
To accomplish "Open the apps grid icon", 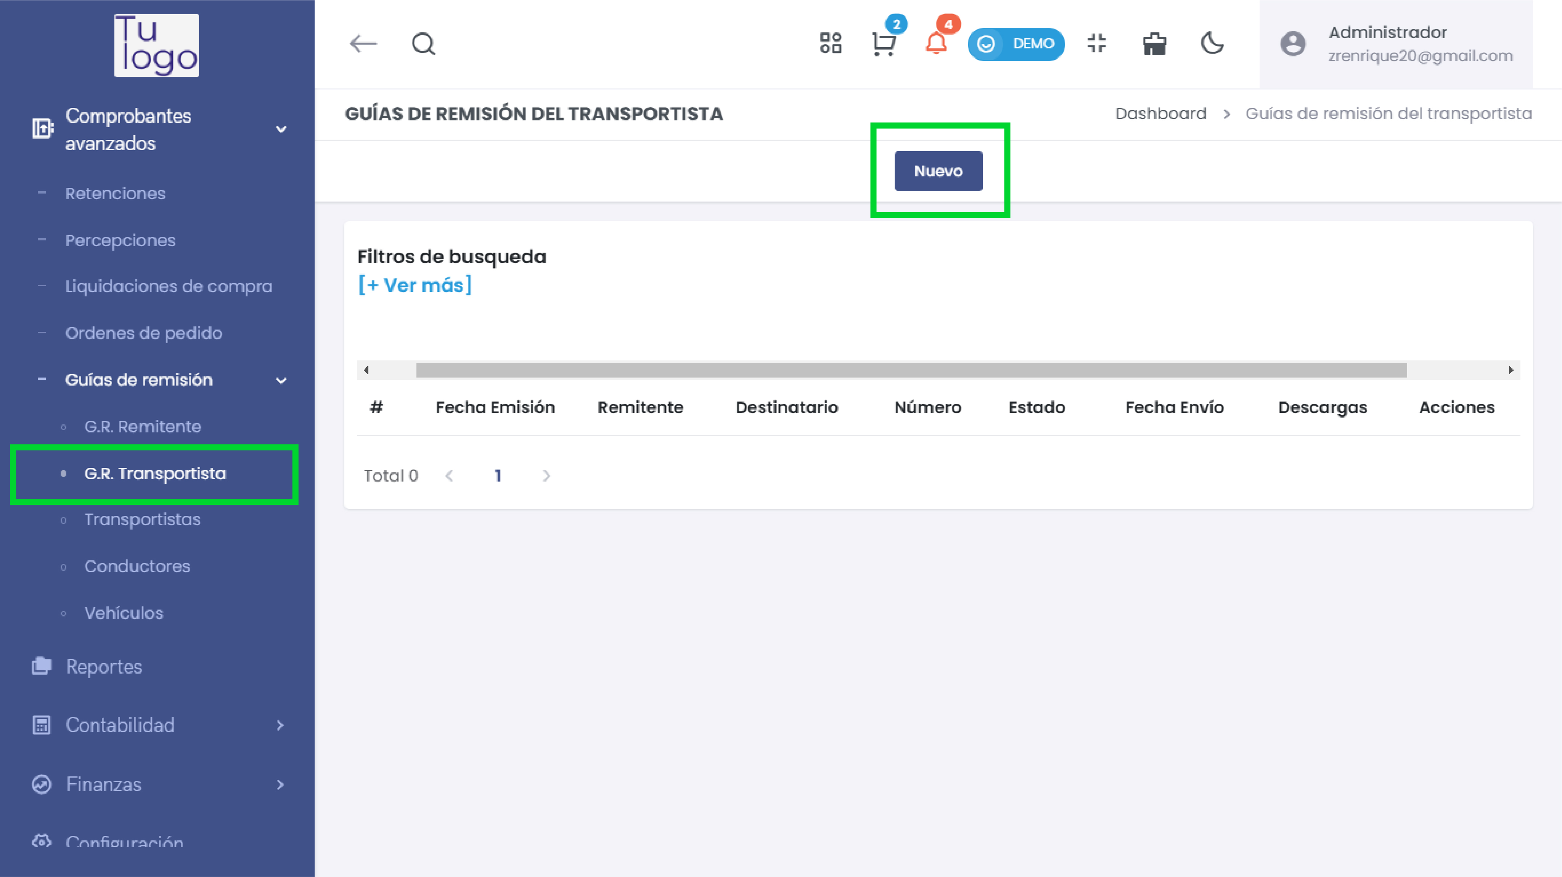I will point(830,43).
